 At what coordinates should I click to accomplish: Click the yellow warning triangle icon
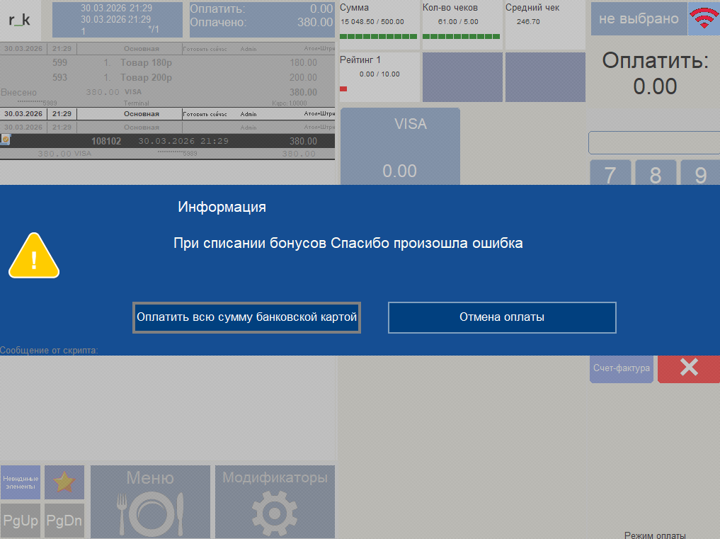(33, 256)
